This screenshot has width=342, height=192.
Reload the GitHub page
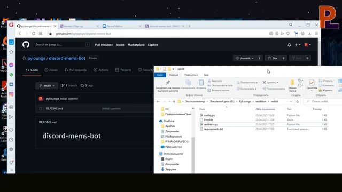(33, 34)
